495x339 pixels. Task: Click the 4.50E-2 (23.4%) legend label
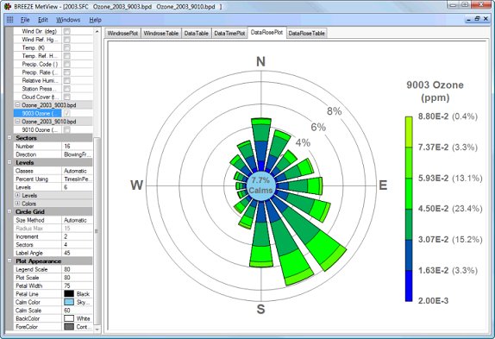(x=450, y=209)
